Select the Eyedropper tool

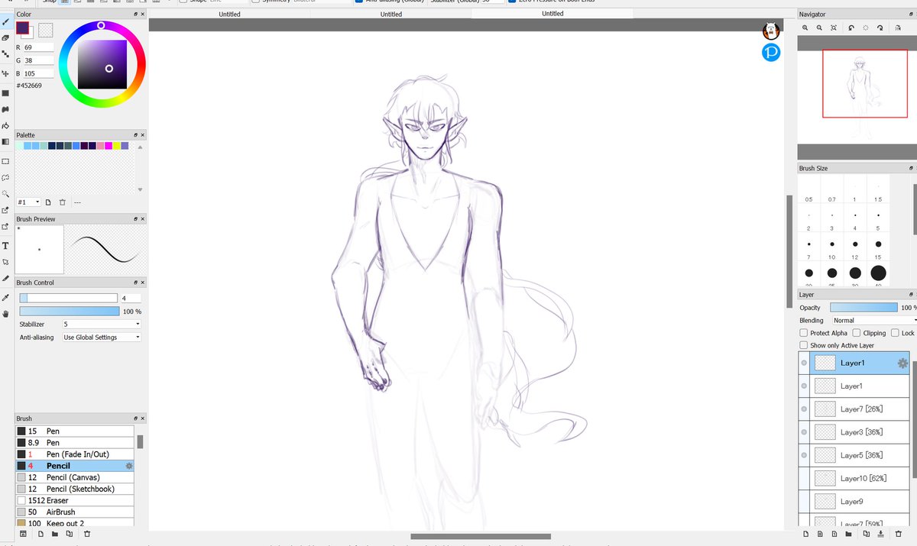[x=5, y=297]
